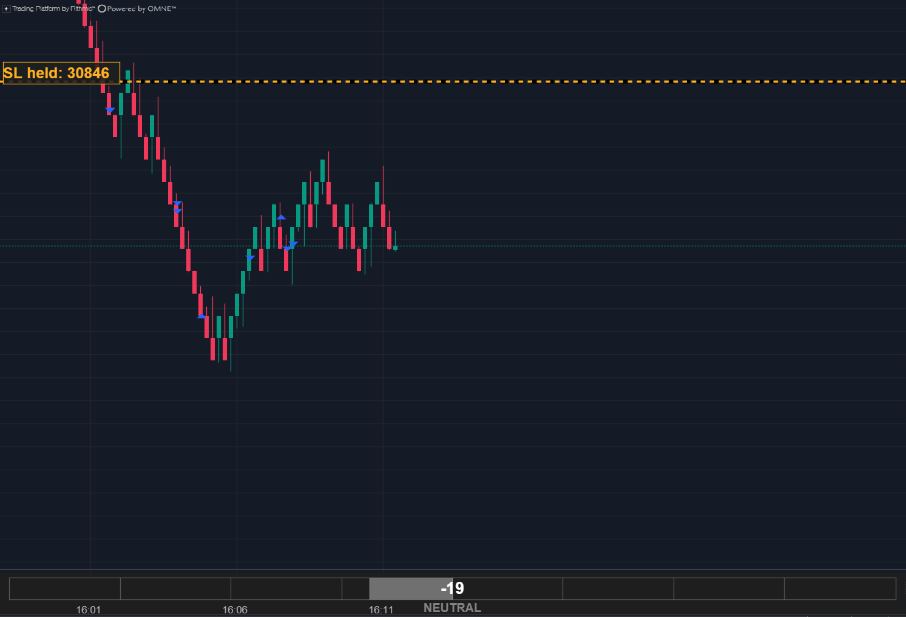
Task: Select the 'SL held: 30846' label
Action: click(x=61, y=73)
